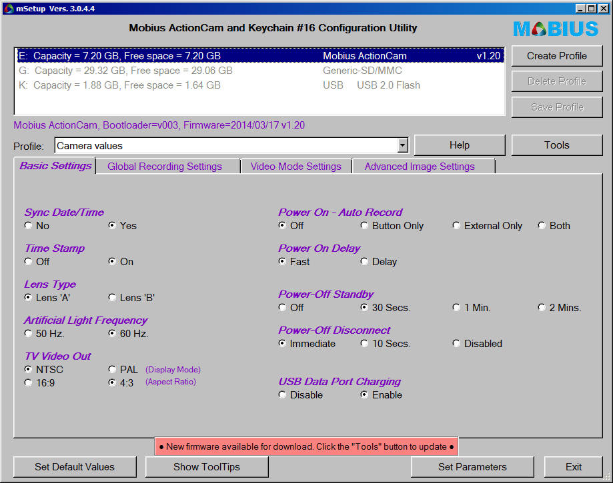This screenshot has width=613, height=483.
Task: Click the Create Profile button
Action: tap(557, 56)
